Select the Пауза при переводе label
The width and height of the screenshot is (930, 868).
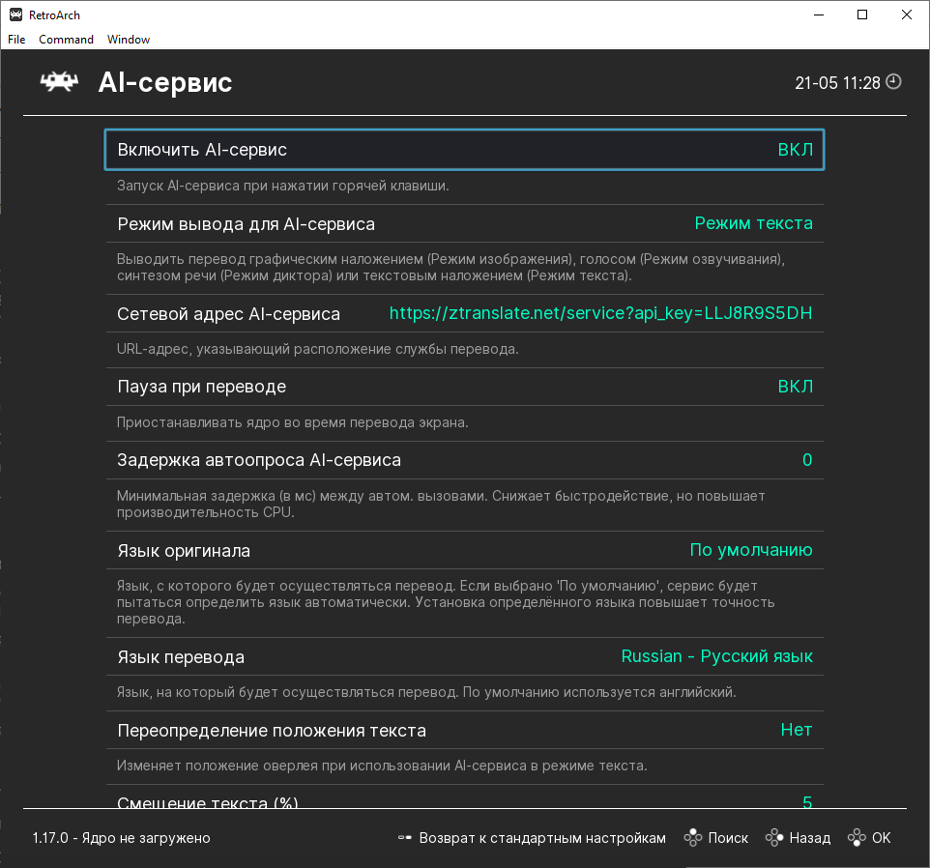[x=202, y=387]
